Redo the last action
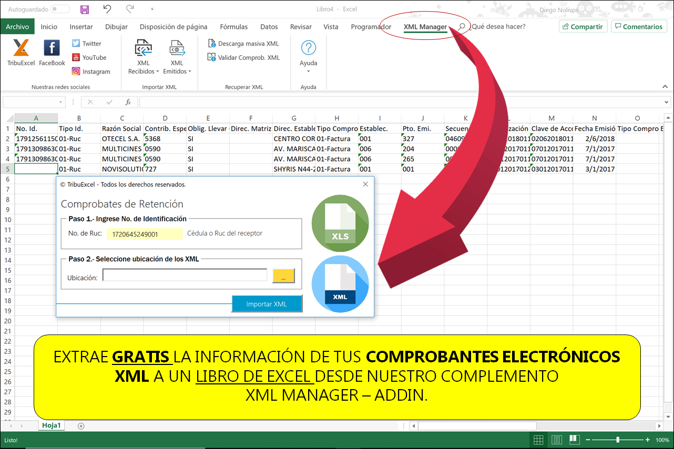Viewport: 674px width, 449px height. click(x=130, y=9)
